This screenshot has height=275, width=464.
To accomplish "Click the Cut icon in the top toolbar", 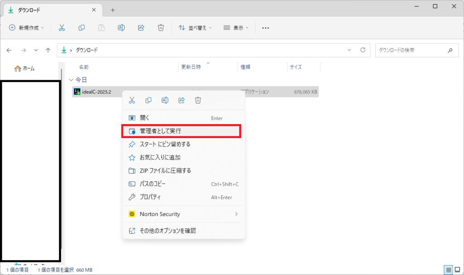I will pos(62,28).
